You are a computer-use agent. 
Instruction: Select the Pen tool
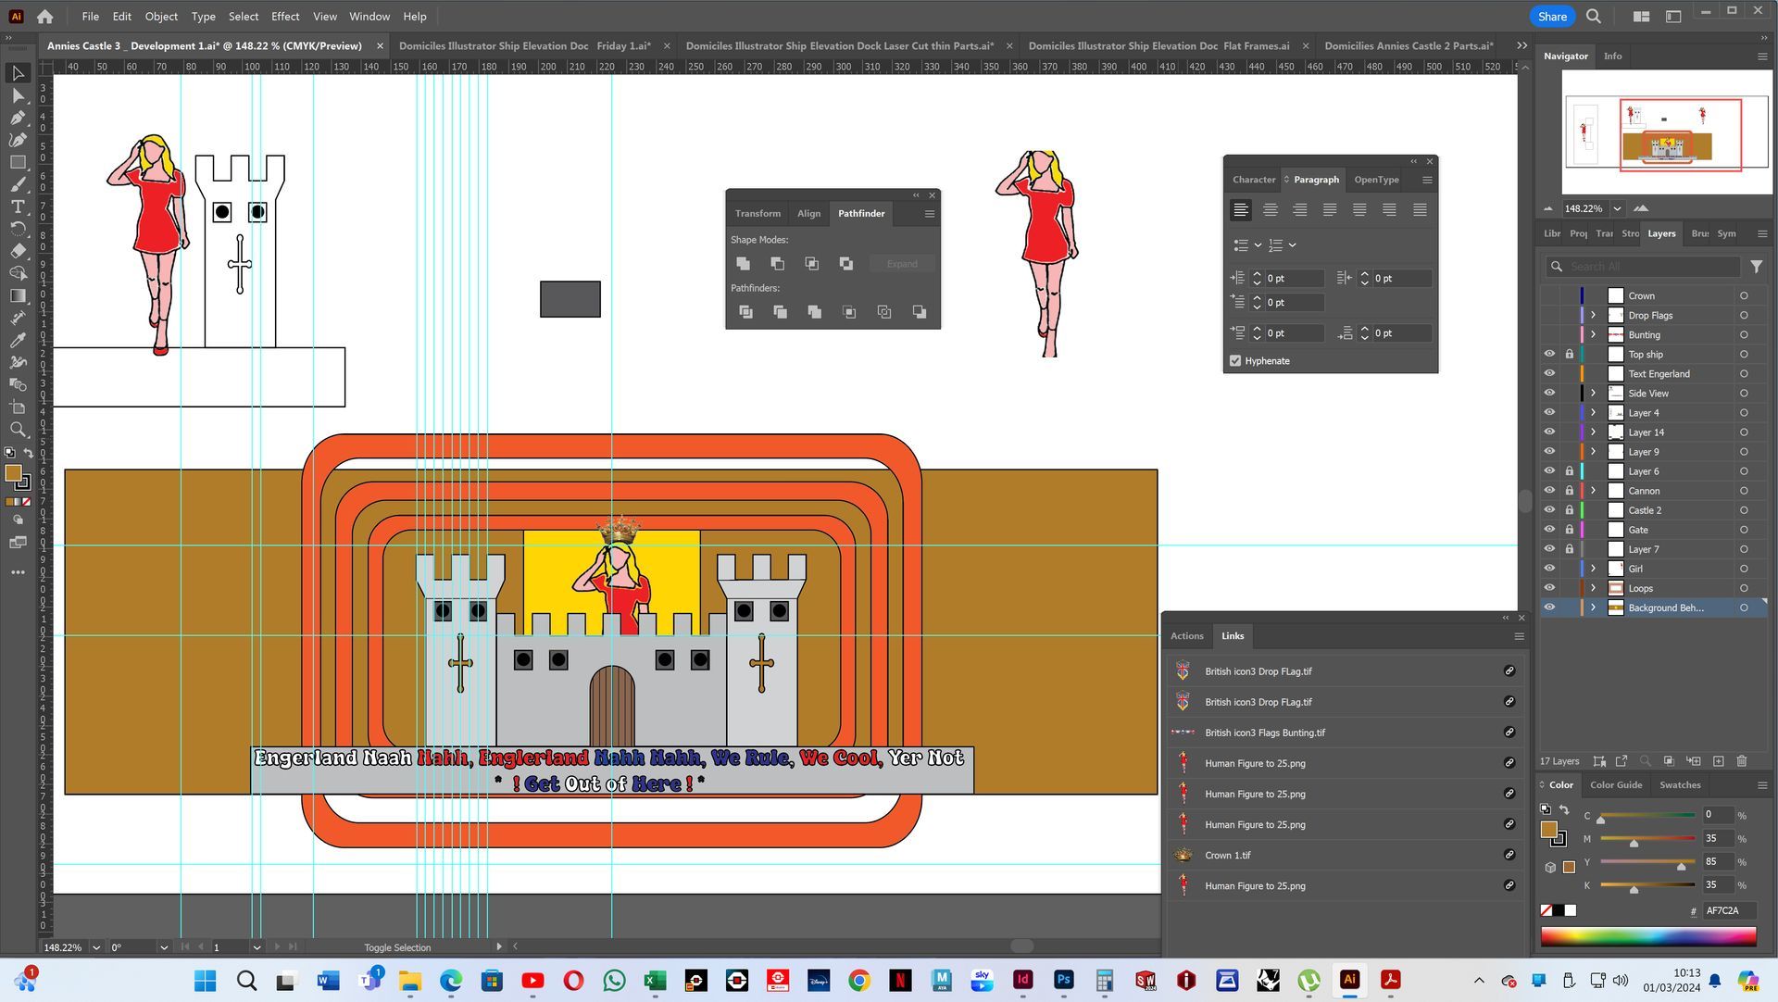coord(18,118)
